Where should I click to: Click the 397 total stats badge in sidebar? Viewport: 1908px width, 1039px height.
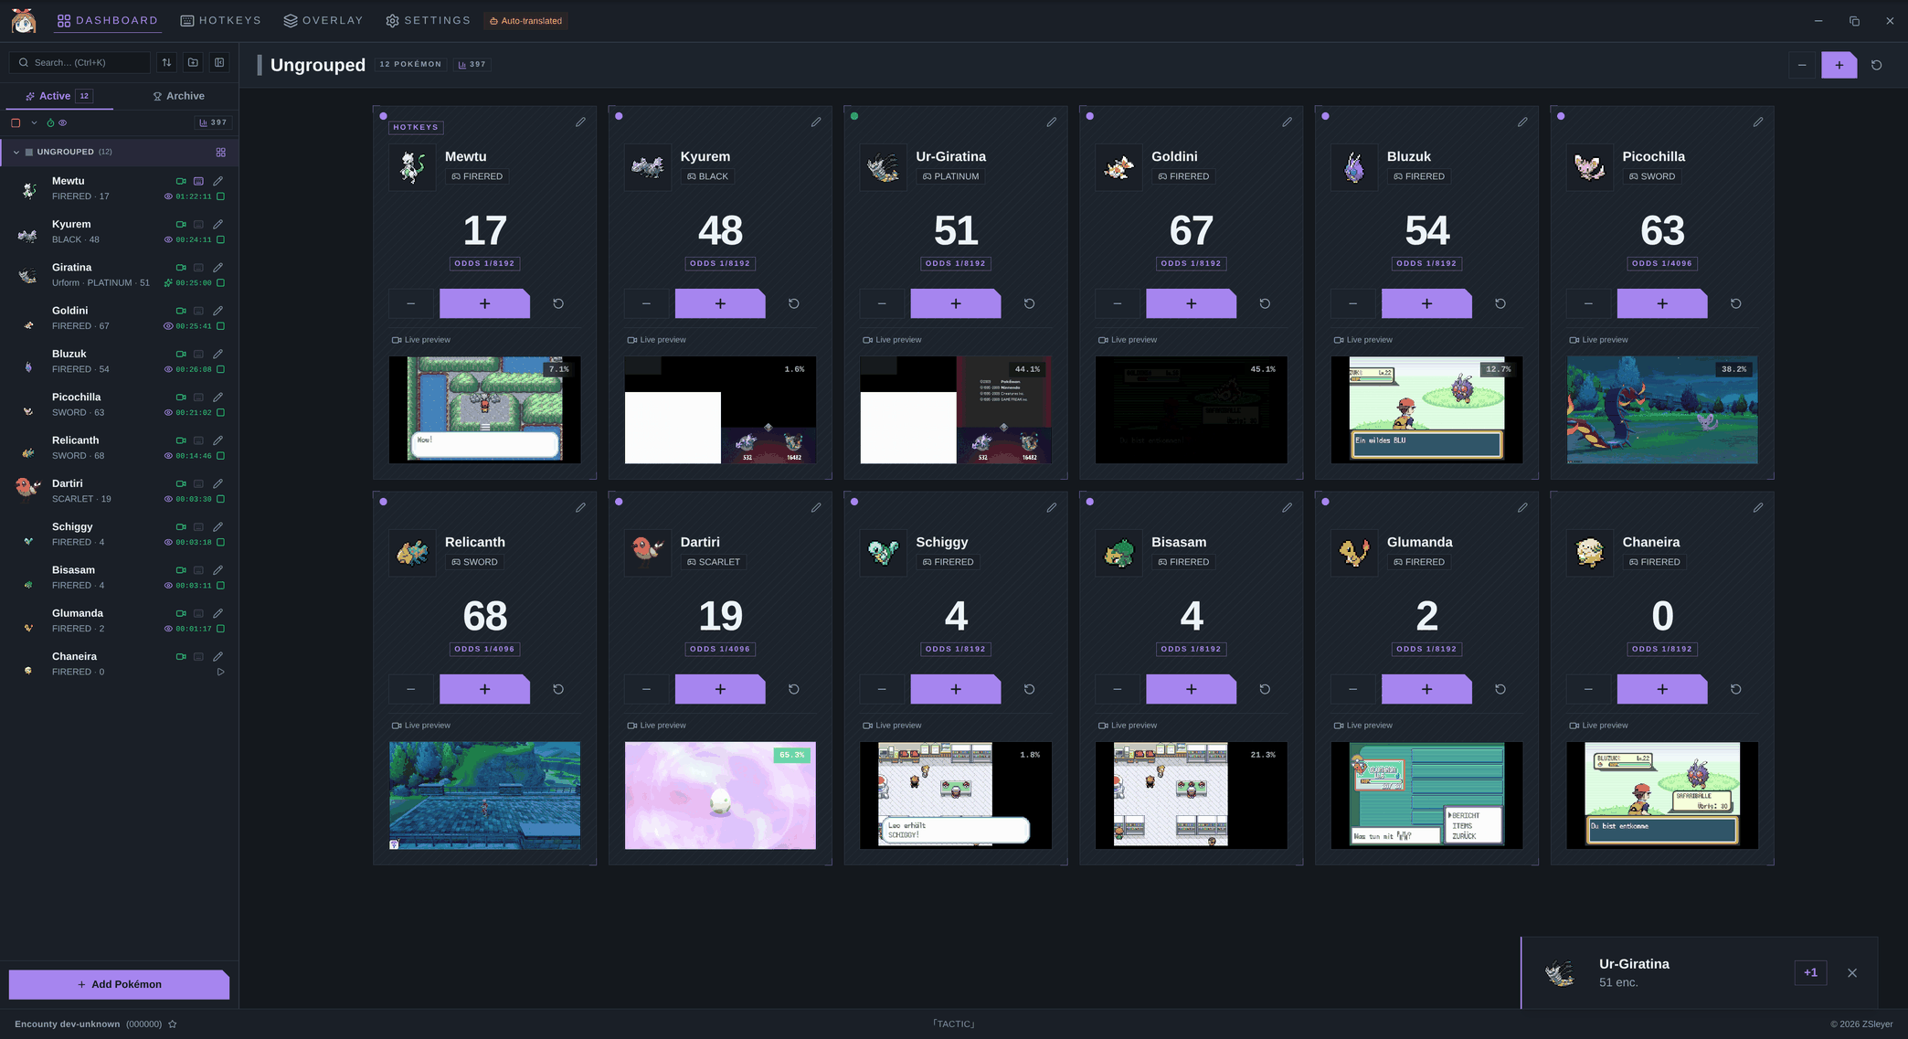click(213, 122)
